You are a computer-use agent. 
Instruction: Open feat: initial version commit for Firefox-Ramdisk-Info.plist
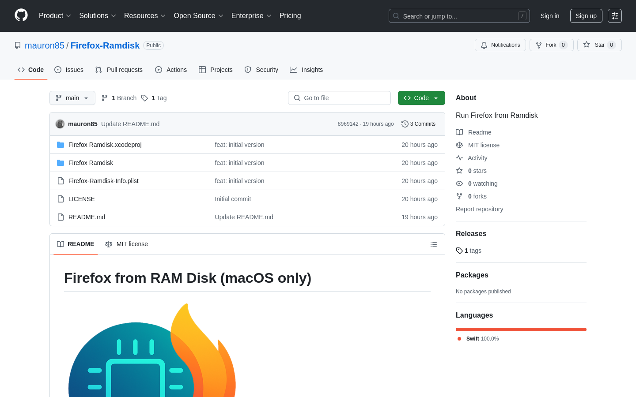pyautogui.click(x=239, y=181)
